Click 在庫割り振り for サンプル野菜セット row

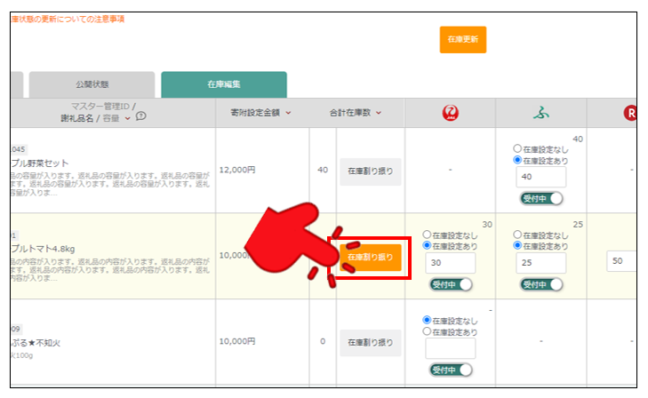[370, 171]
